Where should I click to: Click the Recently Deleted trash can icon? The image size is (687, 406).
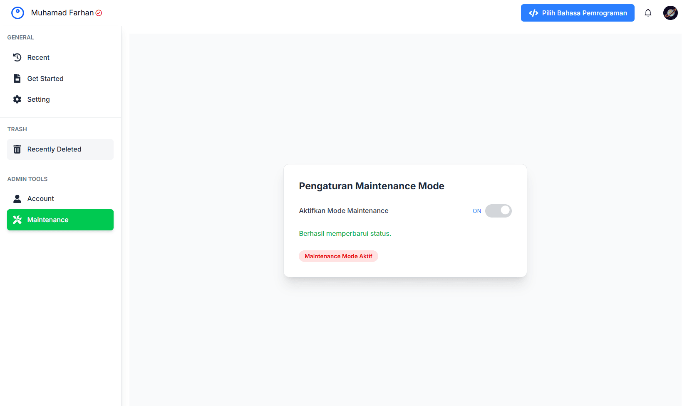(x=17, y=149)
